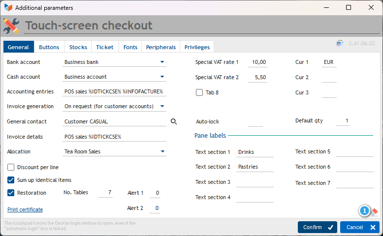Toggle the Tab 8 checkbox
Image resolution: width=383 pixels, height=236 pixels.
(199, 92)
